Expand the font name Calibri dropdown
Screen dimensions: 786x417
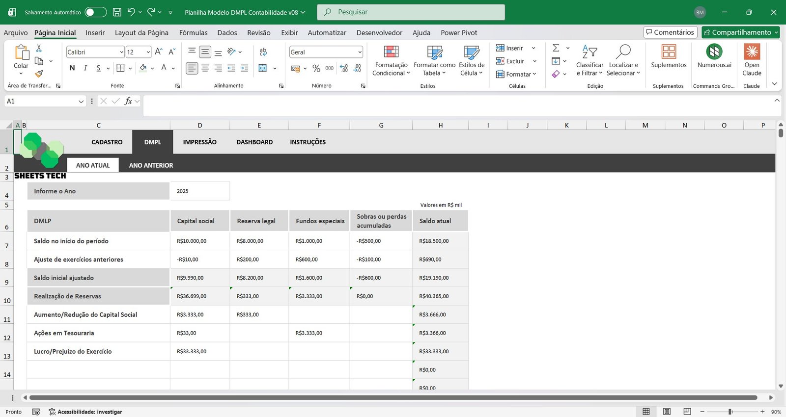click(121, 52)
